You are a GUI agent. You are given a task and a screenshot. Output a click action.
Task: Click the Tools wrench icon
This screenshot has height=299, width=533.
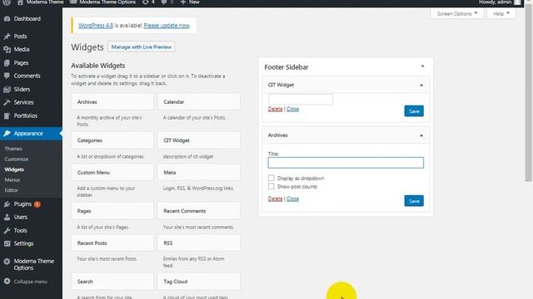[x=7, y=231]
